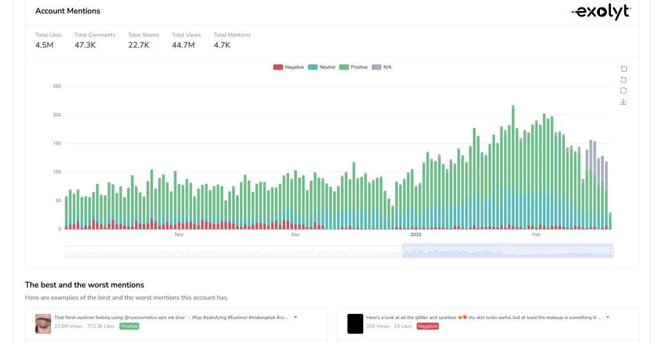The width and height of the screenshot is (655, 344).
Task: Open the fresh eyeliner feeling mention text
Action: pyautogui.click(x=171, y=317)
